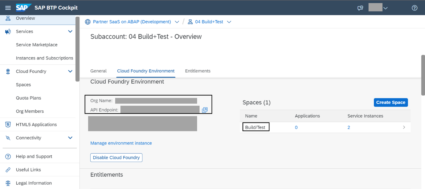Switch to the Entitlements tab
The image size is (425, 189).
pos(198,71)
